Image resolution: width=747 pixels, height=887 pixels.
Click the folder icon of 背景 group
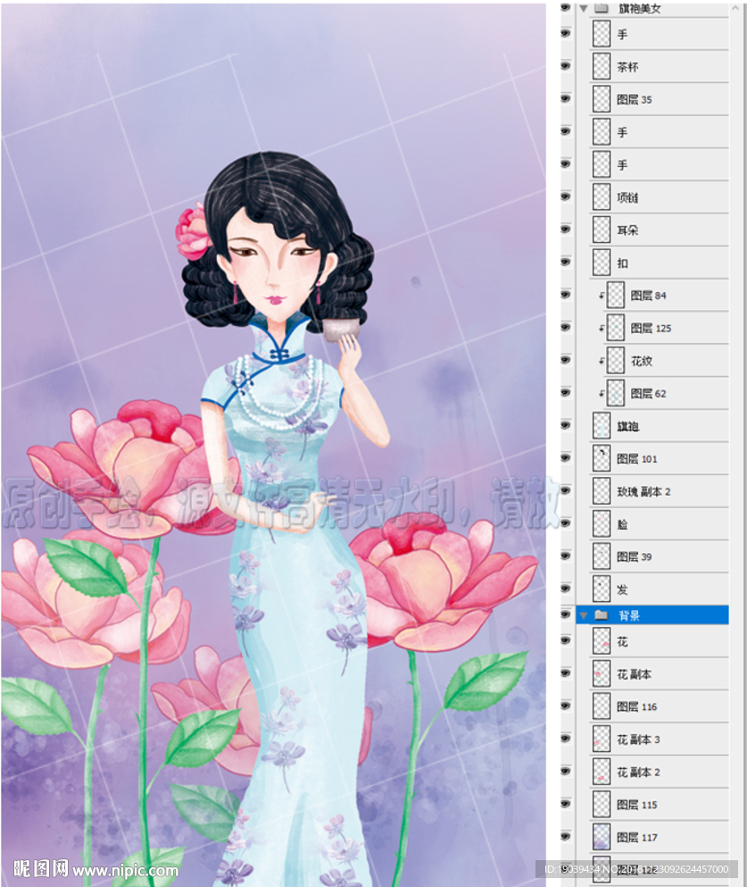coord(602,615)
